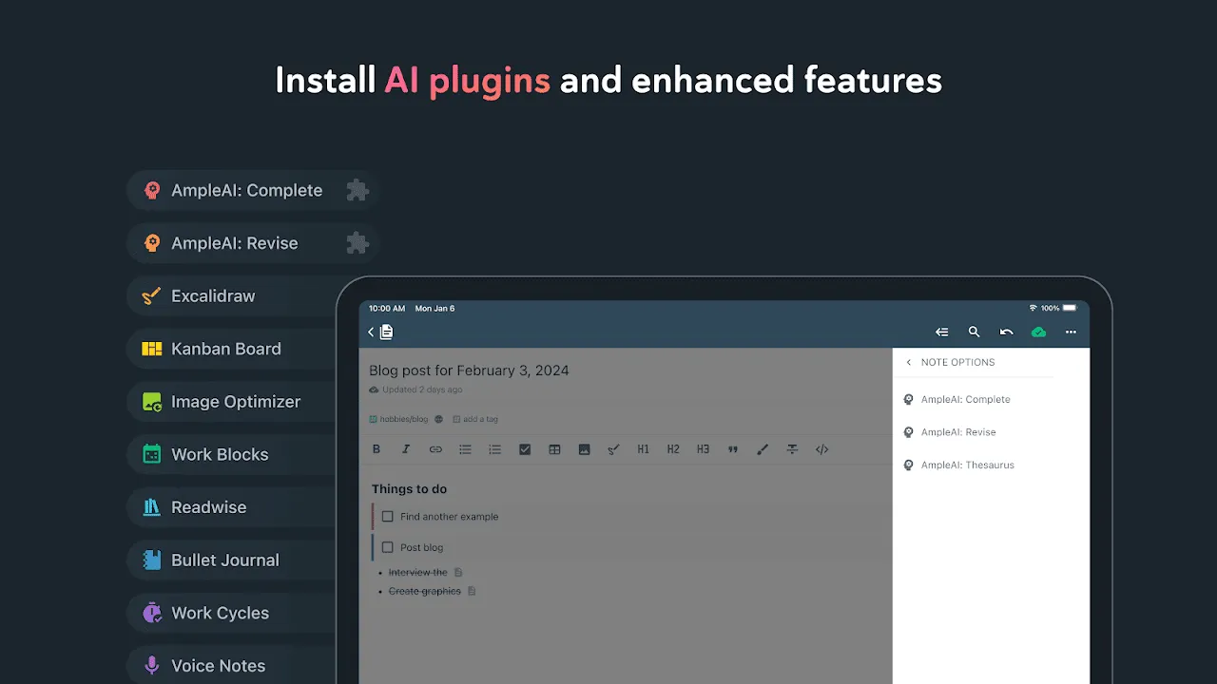The image size is (1217, 684).
Task: Toggle bold formatting in the toolbar
Action: coord(377,449)
